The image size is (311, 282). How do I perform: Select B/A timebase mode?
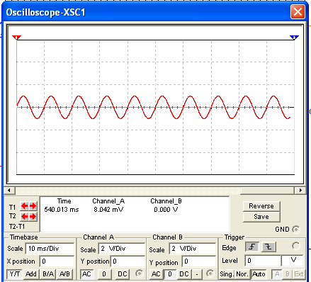coord(48,274)
